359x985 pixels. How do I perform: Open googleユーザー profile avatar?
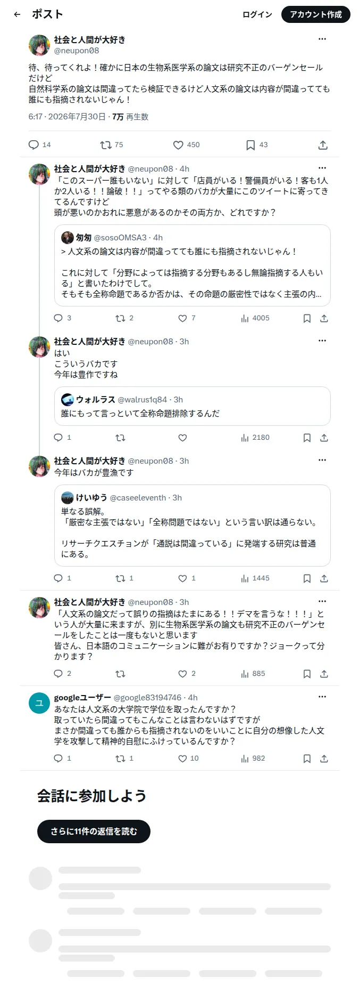click(x=39, y=703)
